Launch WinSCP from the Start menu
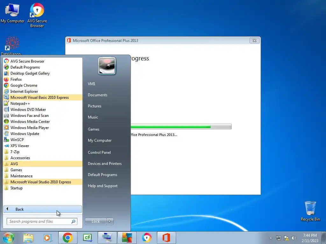Image resolution: width=326 pixels, height=244 pixels. tap(43, 140)
